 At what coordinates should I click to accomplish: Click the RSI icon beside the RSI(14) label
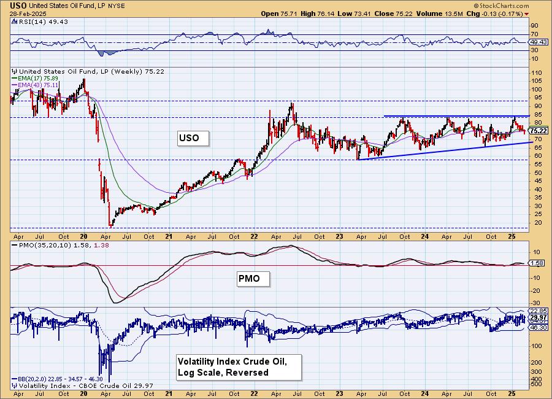pyautogui.click(x=15, y=21)
